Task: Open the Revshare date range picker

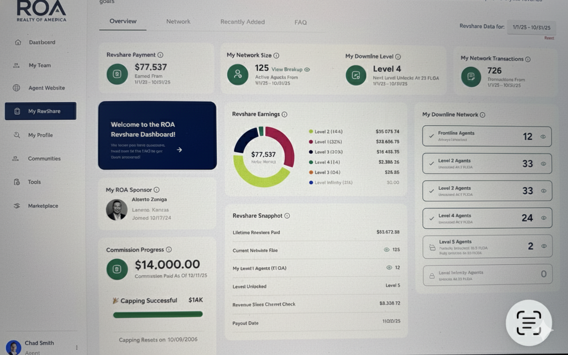Action: pos(531,27)
